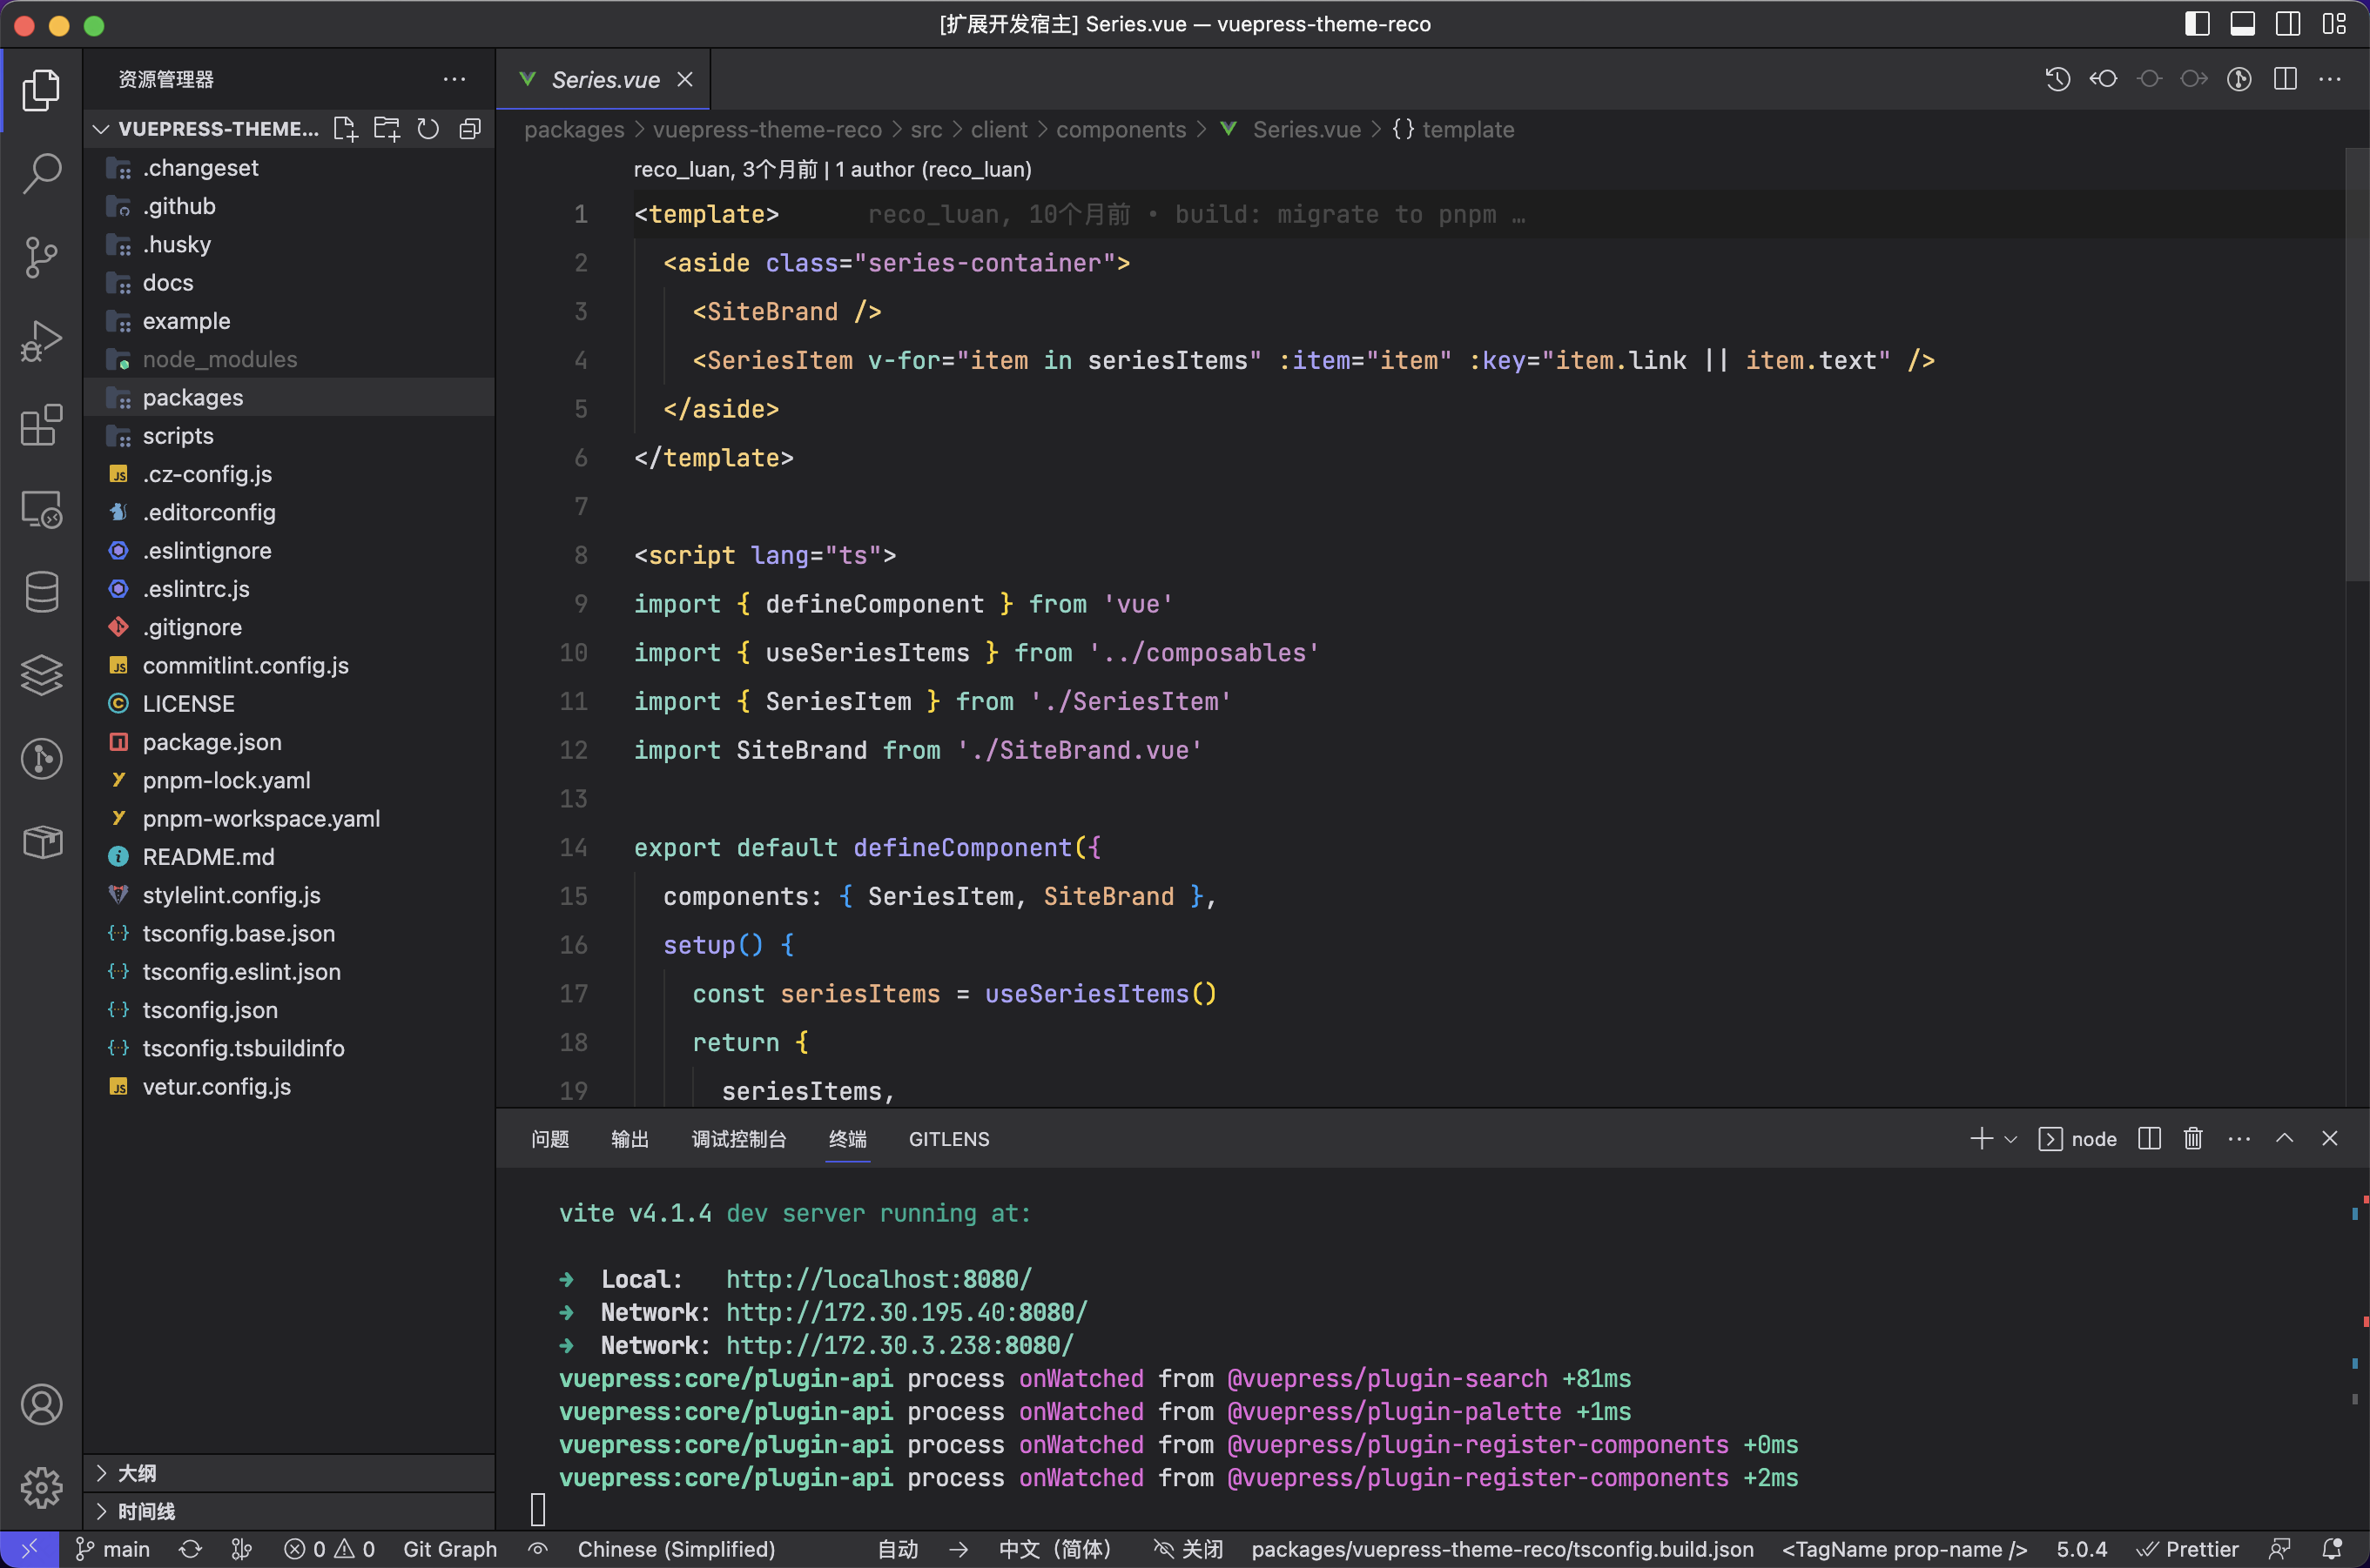Open the localhost:8080 link in the terminal

(x=878, y=1279)
